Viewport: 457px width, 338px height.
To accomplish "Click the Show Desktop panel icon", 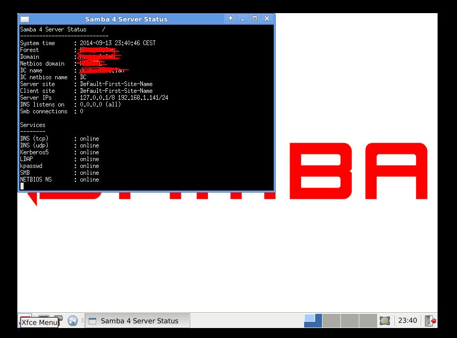I will tap(385, 321).
